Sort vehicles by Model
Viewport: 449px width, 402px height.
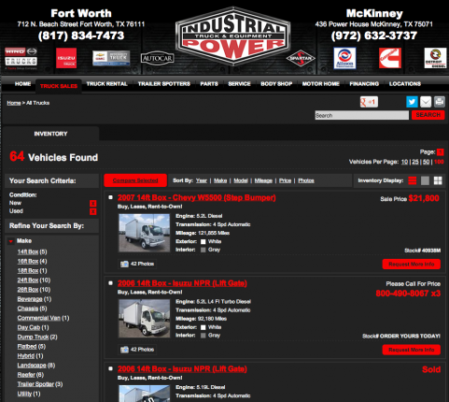(x=241, y=180)
